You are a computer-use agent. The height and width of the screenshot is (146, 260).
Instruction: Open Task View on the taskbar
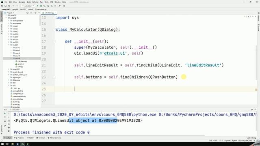(7, 144)
